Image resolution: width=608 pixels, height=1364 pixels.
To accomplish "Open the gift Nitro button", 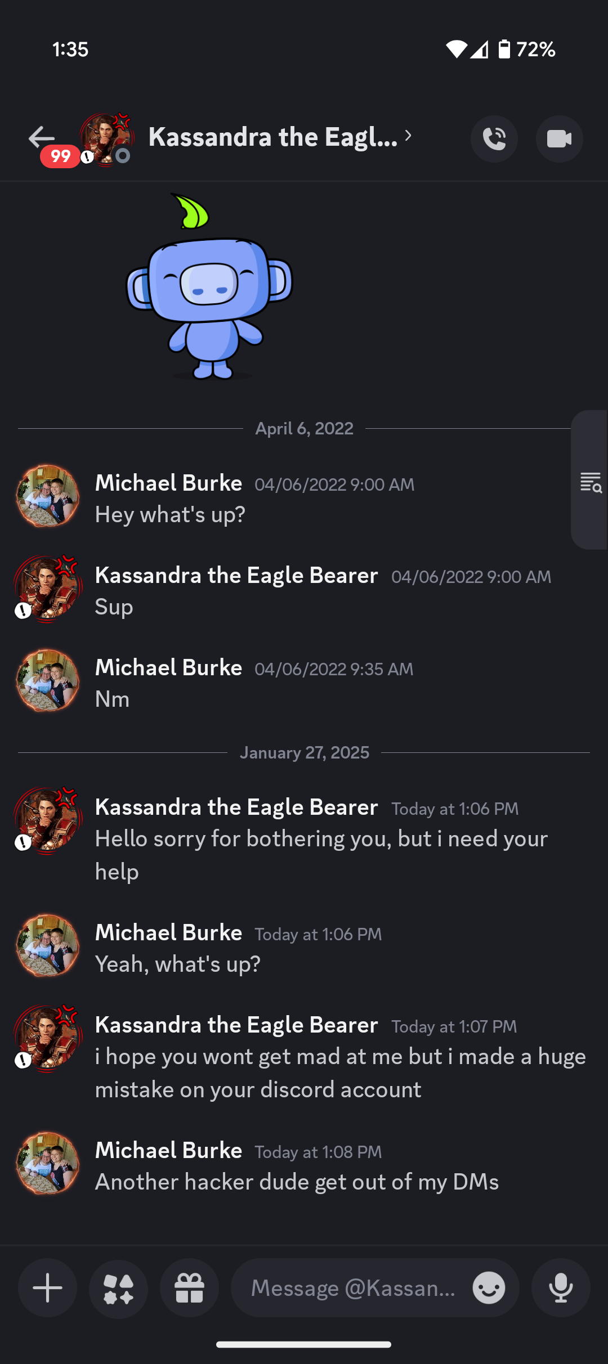I will click(190, 1288).
